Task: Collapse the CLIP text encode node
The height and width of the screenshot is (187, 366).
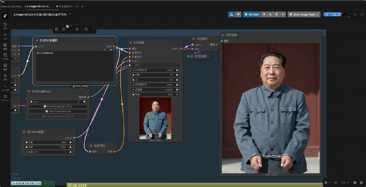Action: [x=37, y=41]
